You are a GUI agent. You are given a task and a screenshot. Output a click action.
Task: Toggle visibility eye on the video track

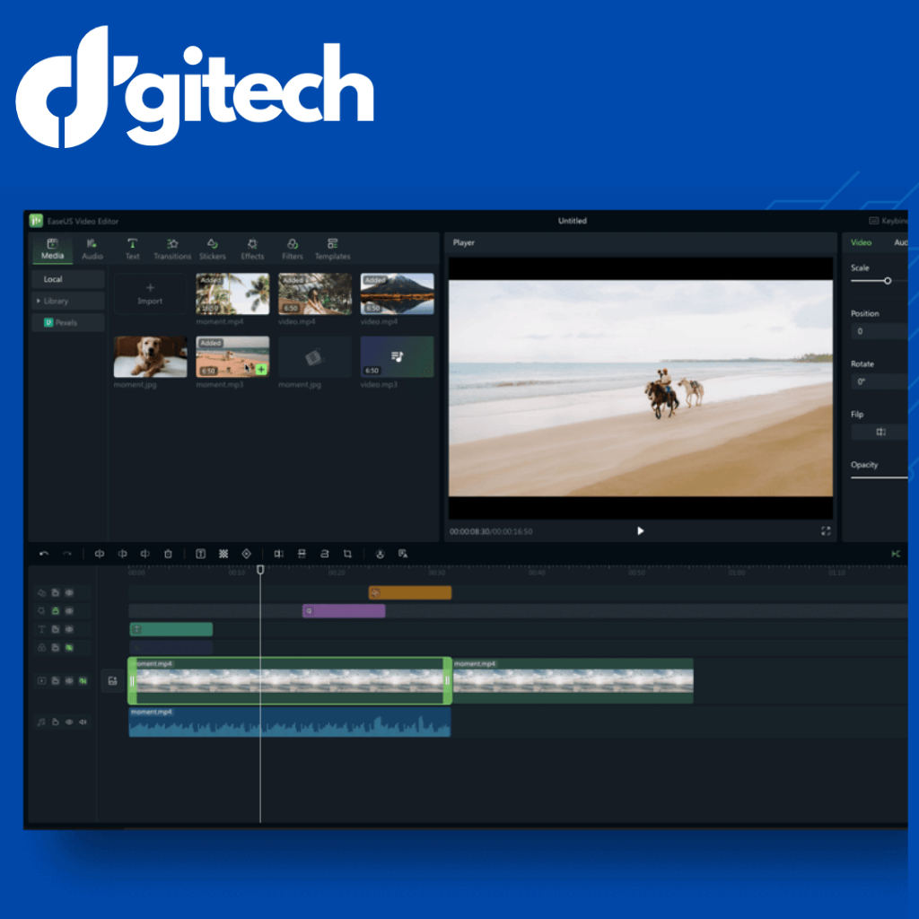tap(69, 681)
